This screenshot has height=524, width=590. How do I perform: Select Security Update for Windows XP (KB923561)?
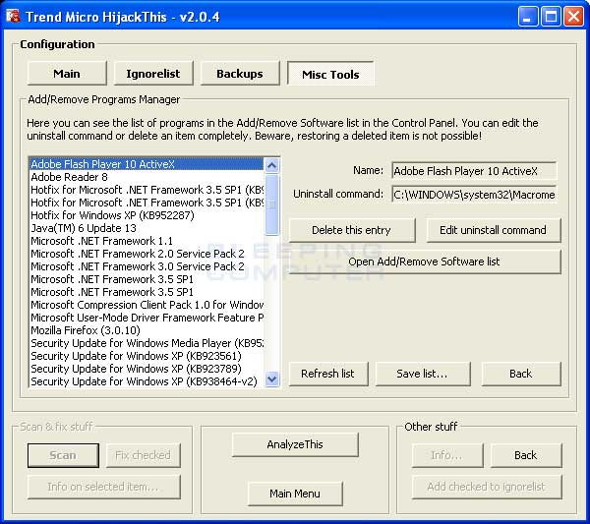click(x=147, y=356)
